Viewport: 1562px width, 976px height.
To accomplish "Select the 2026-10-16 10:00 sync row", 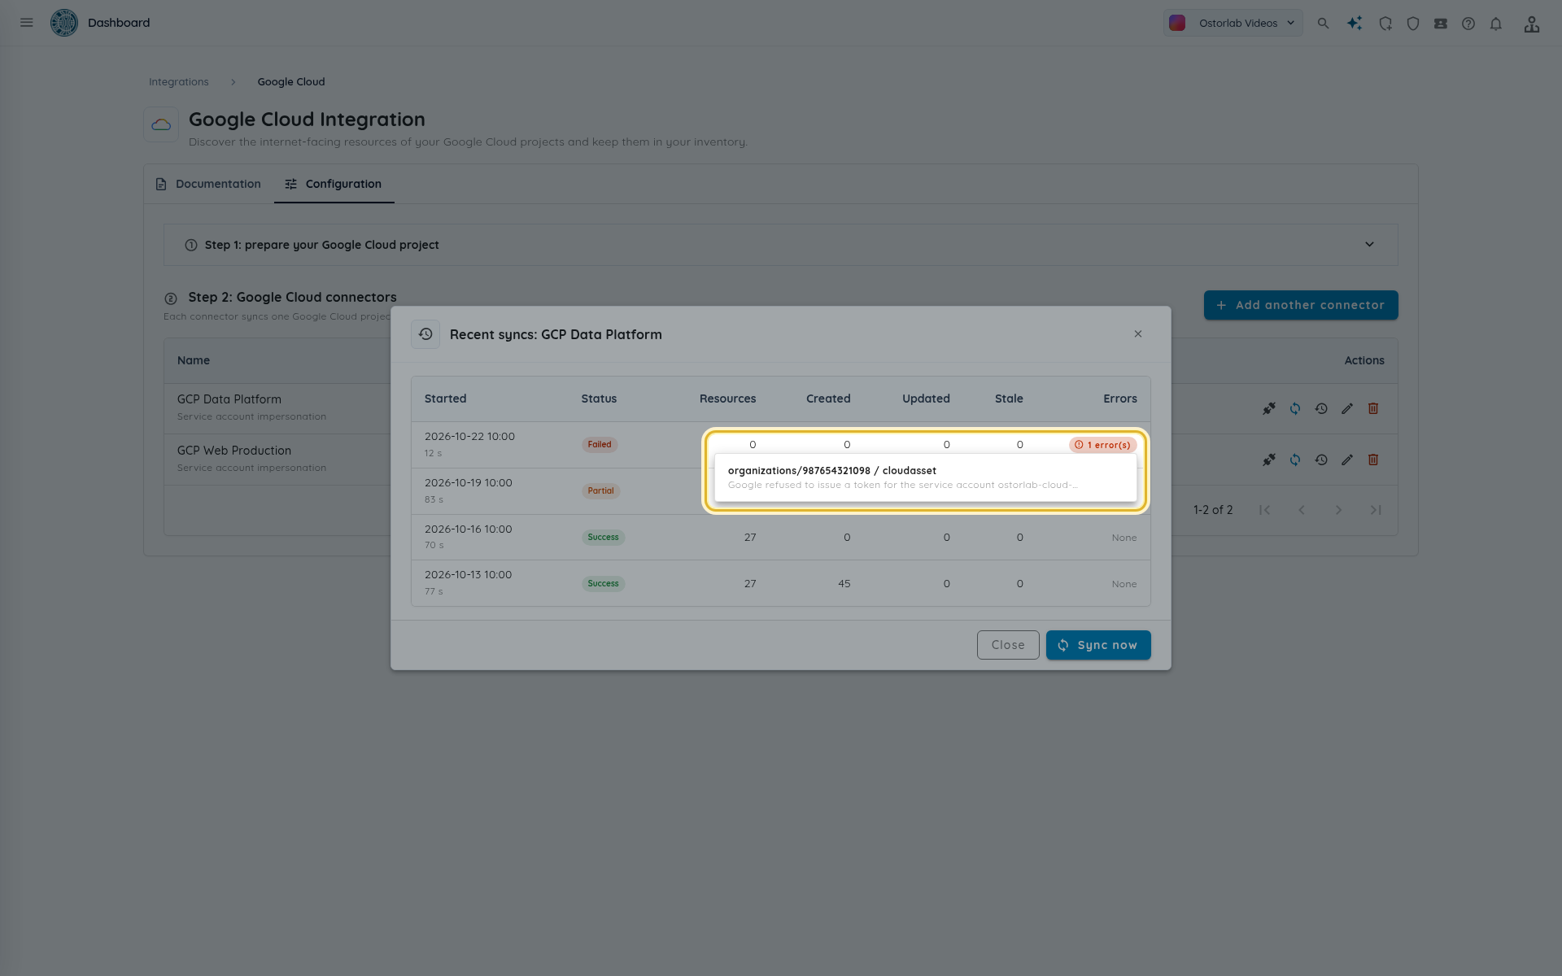I will (781, 537).
